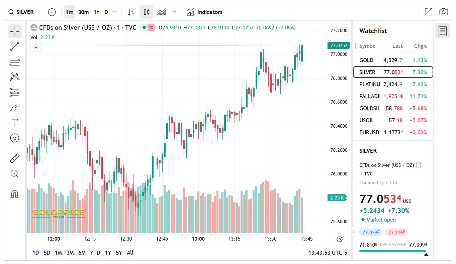
Task: Expand the time interval dropdown arrow
Action: tap(115, 12)
